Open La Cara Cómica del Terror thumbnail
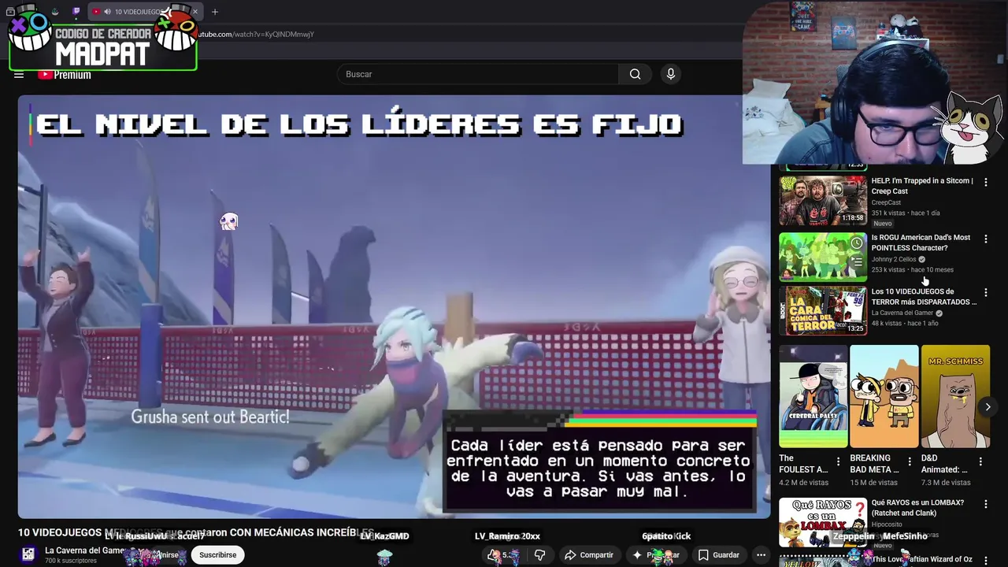1008x567 pixels. [x=823, y=310]
